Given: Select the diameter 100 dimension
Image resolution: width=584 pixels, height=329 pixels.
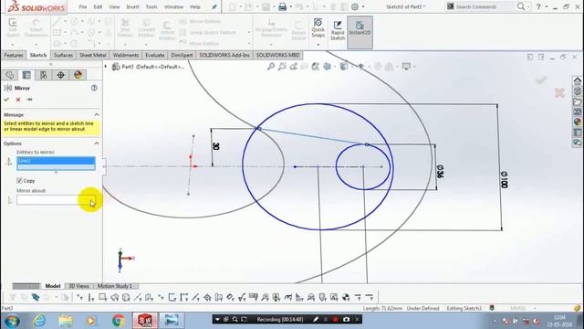Looking at the screenshot, I should pos(504,179).
